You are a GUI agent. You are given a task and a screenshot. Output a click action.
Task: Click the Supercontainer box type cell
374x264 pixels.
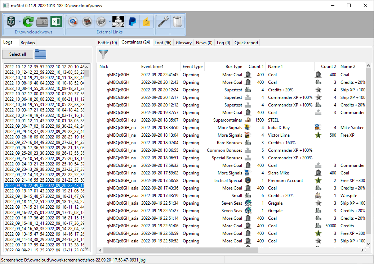click(228, 120)
